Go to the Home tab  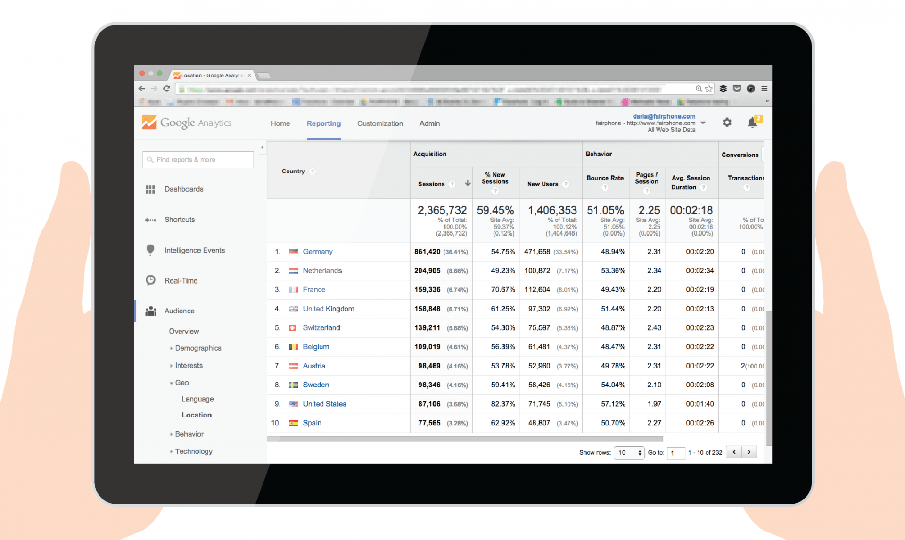pos(280,123)
